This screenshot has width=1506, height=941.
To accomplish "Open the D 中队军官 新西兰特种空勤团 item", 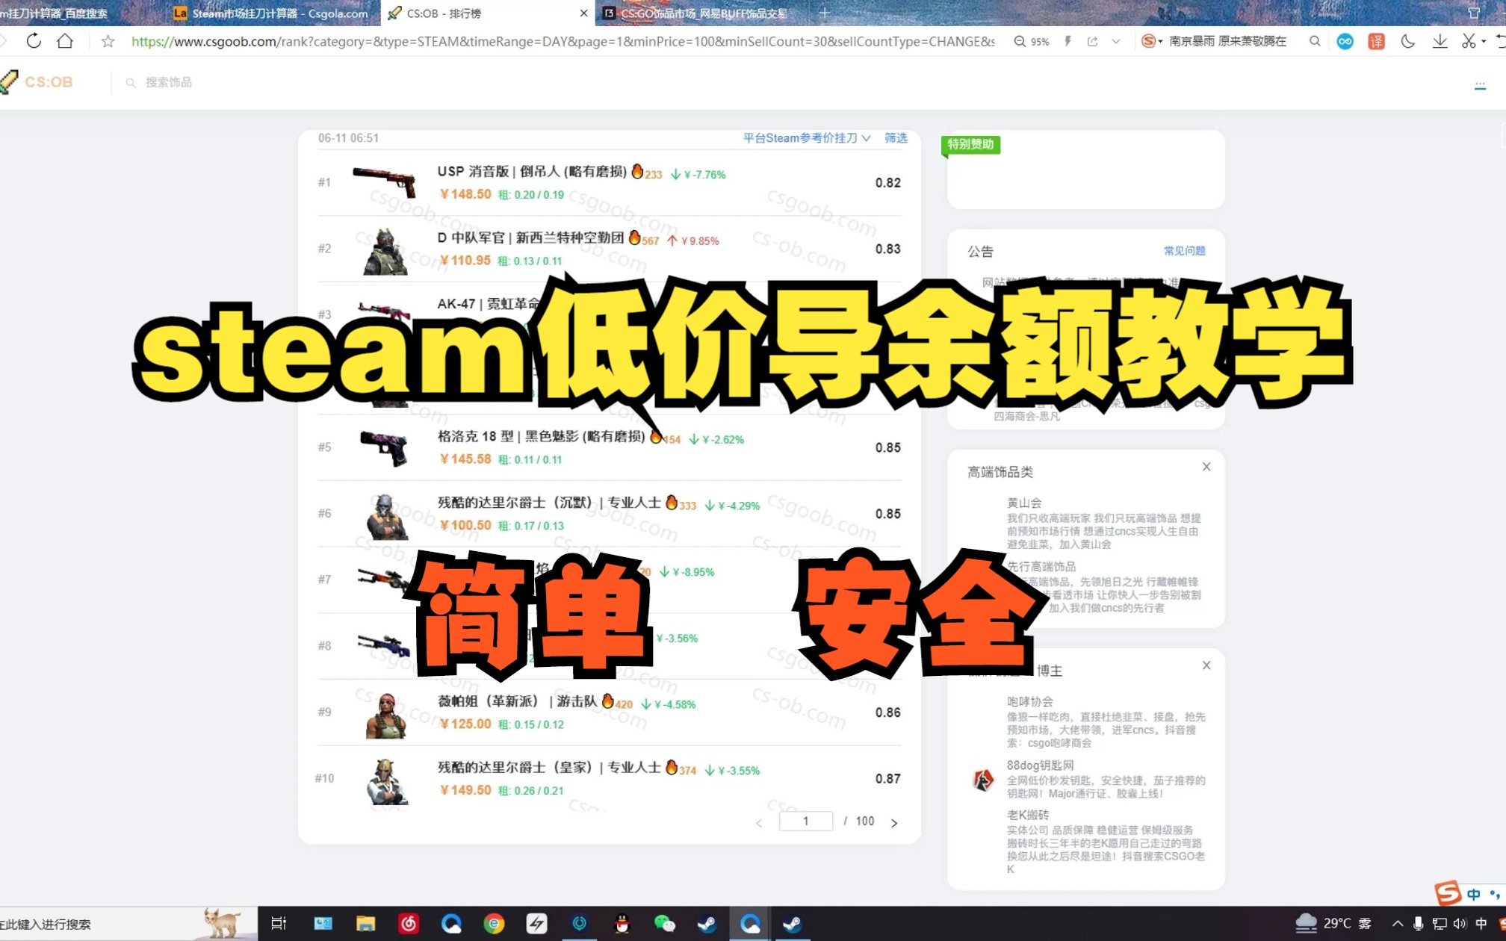I will [x=530, y=237].
